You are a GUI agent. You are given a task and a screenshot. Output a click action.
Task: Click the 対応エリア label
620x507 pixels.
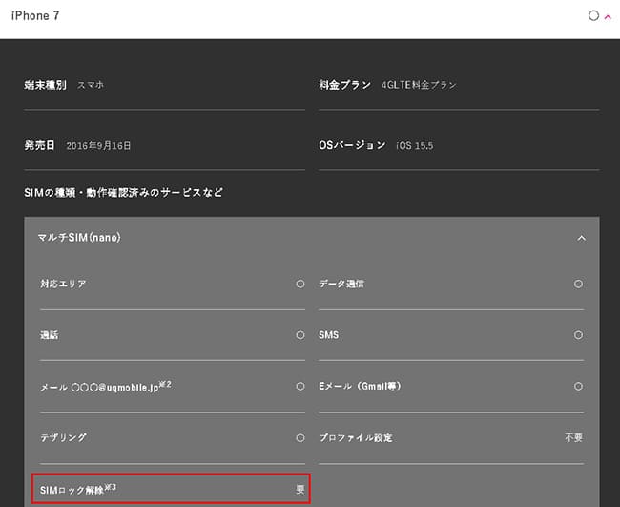tap(63, 284)
